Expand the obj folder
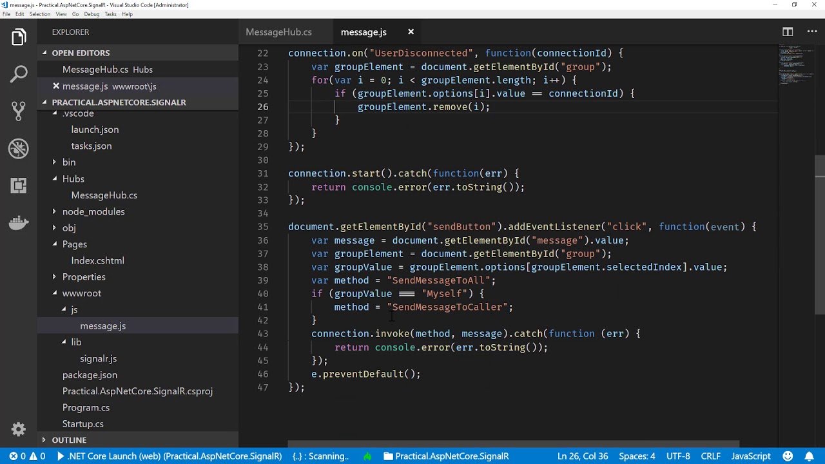The height and width of the screenshot is (464, 825). click(x=69, y=227)
